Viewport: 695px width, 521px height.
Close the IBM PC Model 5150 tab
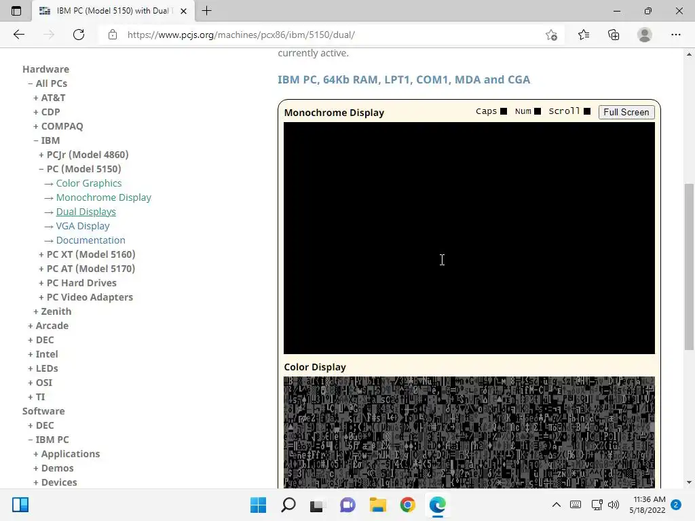coord(183,11)
